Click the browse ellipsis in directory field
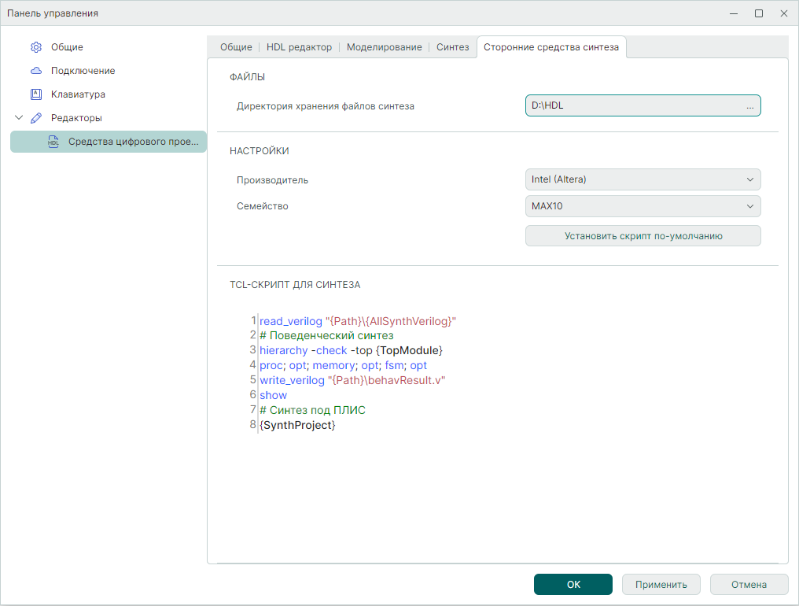This screenshot has width=799, height=606. (749, 106)
